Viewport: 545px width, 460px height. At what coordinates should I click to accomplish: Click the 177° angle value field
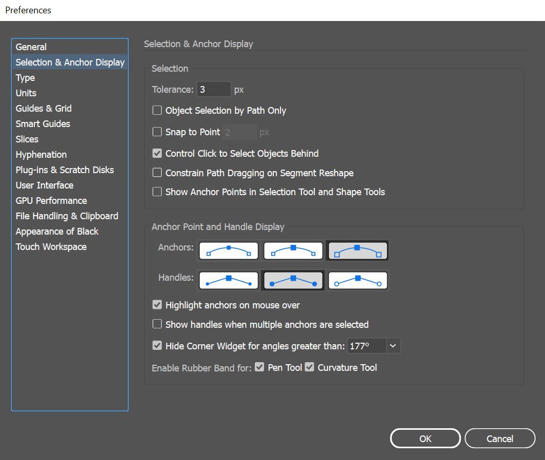coord(367,346)
